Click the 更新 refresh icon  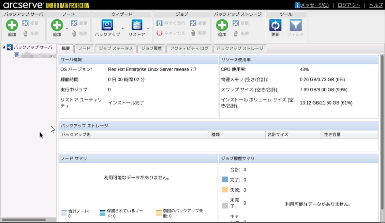275,25
